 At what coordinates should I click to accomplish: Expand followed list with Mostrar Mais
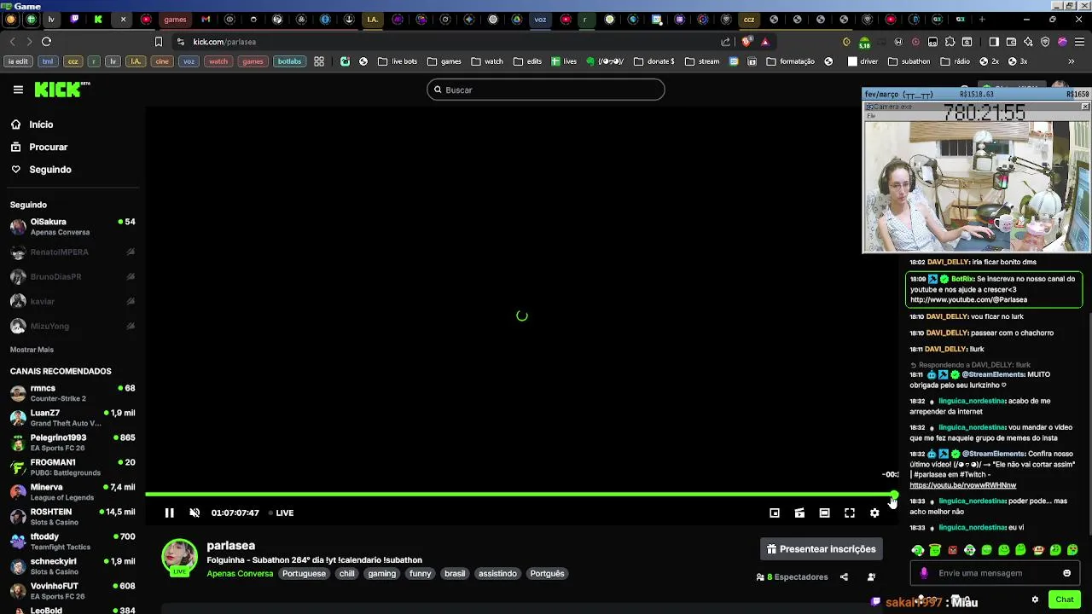[32, 350]
